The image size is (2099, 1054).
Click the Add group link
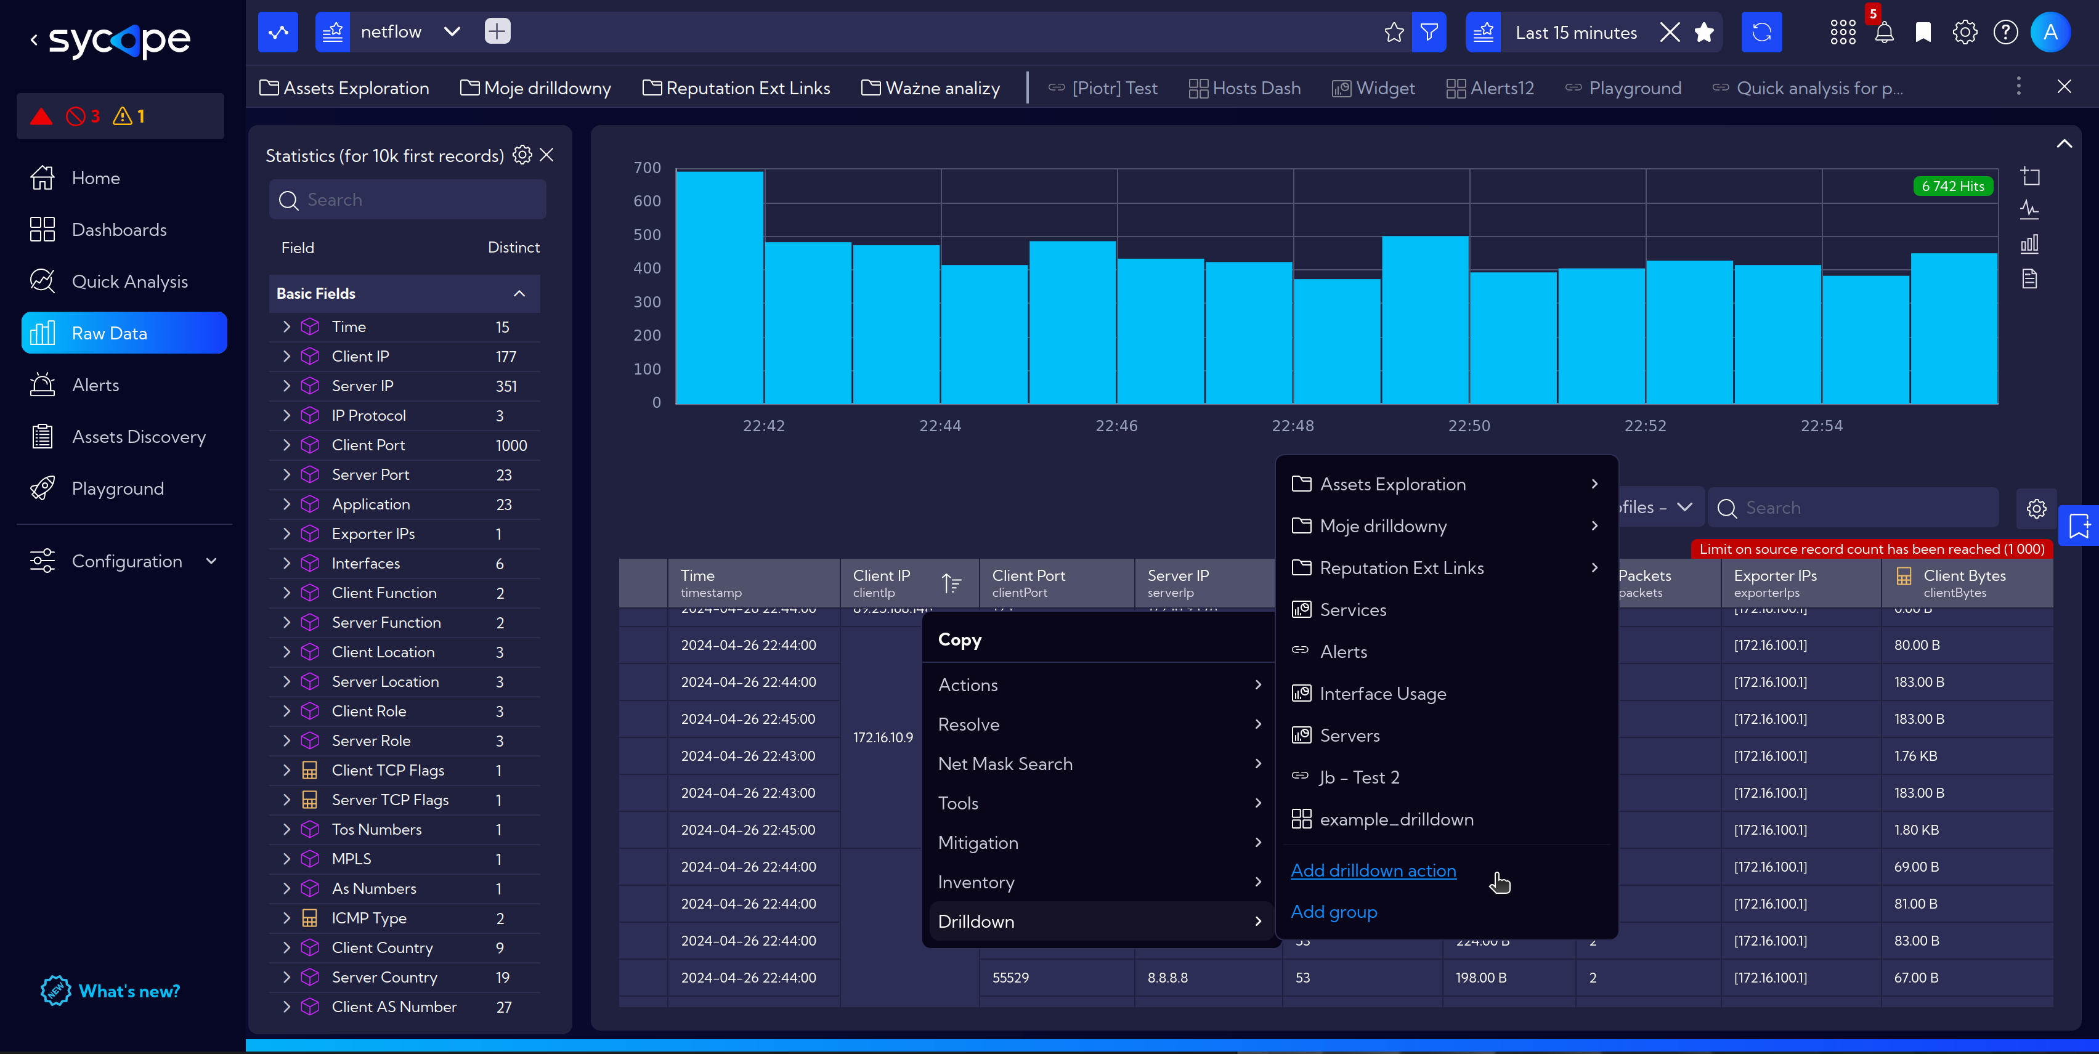pos(1333,912)
